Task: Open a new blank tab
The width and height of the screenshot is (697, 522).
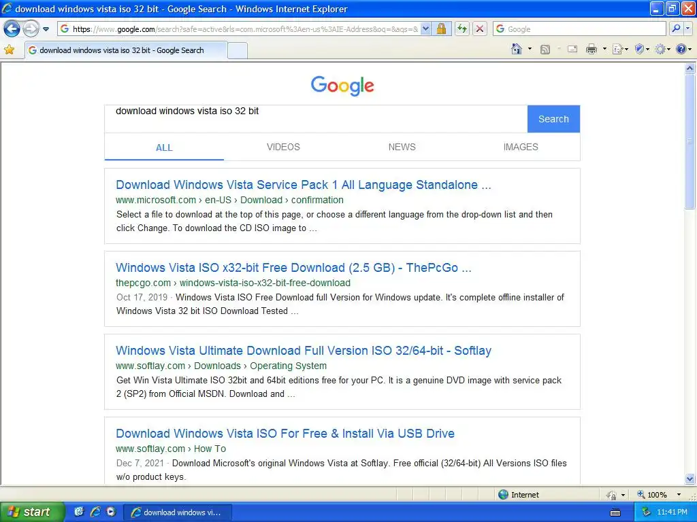Action: [x=238, y=50]
